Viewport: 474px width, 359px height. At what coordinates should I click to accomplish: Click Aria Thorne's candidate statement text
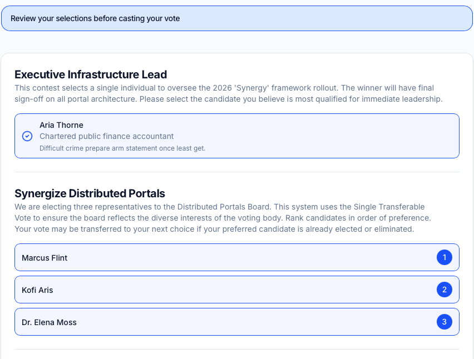click(x=122, y=148)
